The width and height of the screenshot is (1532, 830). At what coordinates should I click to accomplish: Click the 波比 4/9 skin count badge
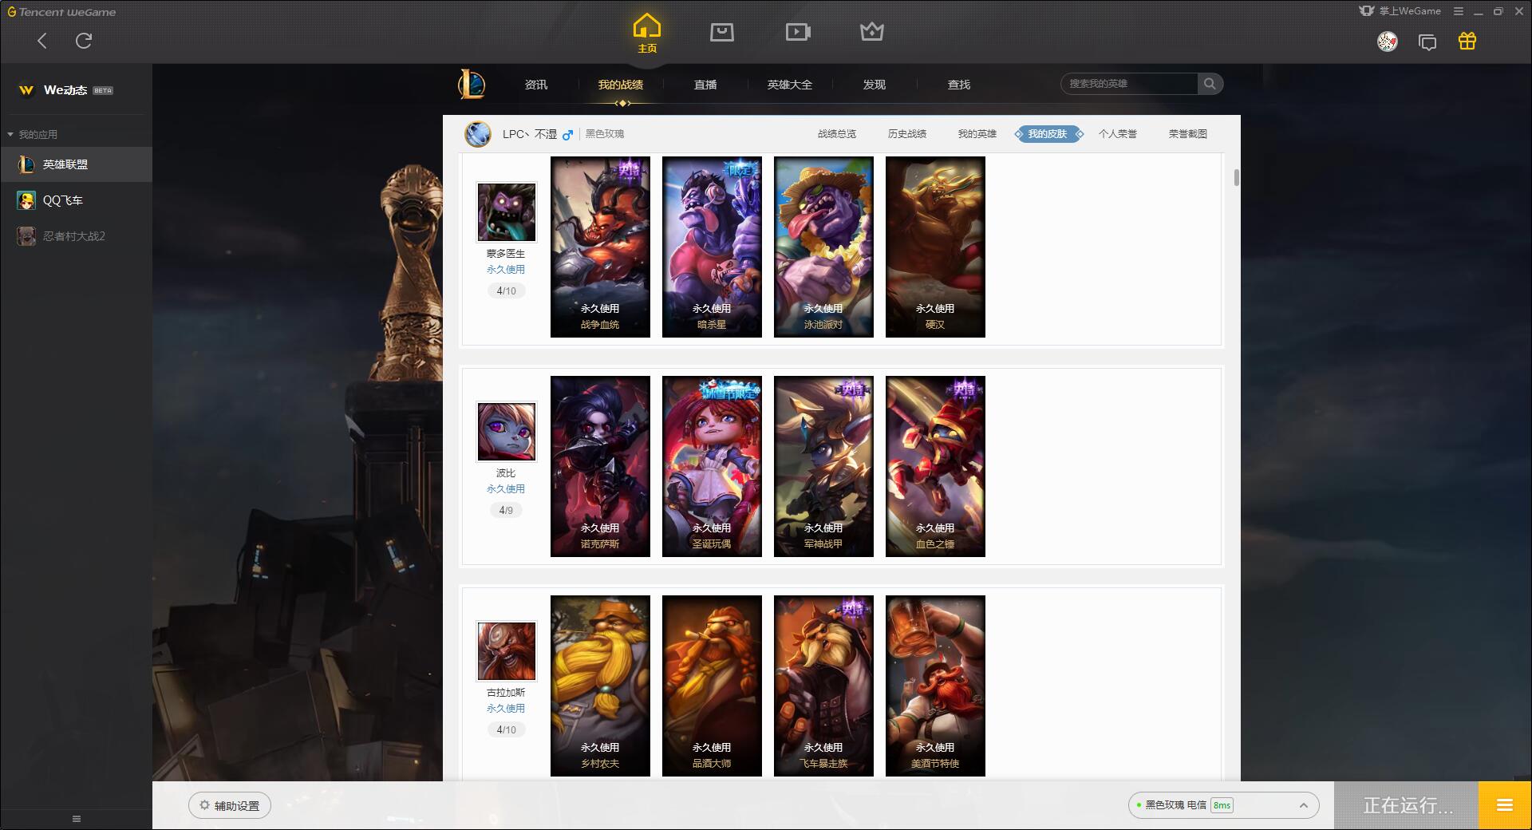click(507, 511)
